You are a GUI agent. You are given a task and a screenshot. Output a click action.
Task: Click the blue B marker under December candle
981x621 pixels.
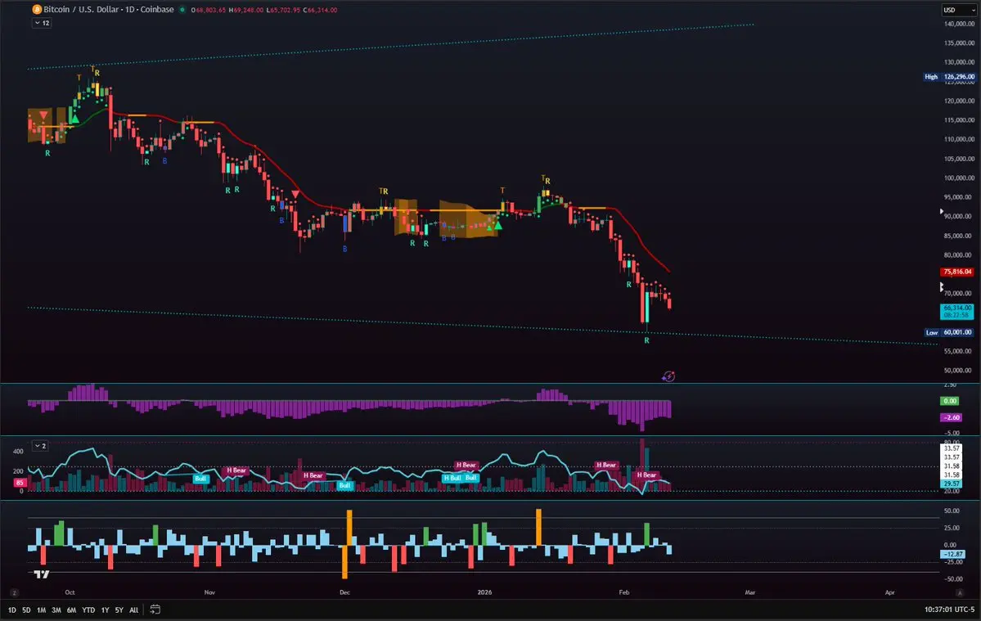coord(344,249)
